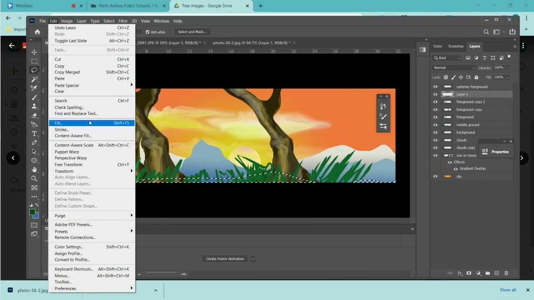Hide the sky layer
The width and height of the screenshot is (534, 300).
436,176
